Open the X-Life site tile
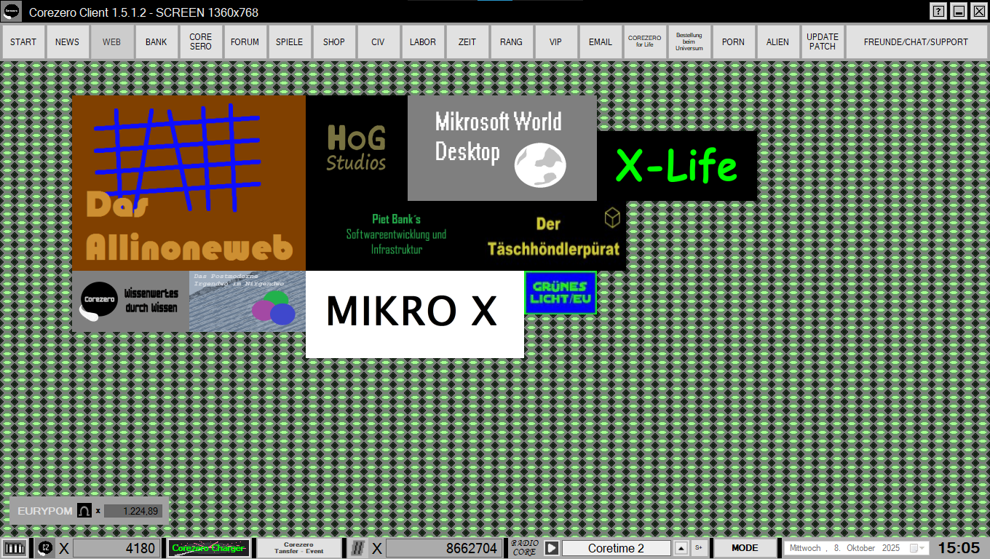 [676, 166]
